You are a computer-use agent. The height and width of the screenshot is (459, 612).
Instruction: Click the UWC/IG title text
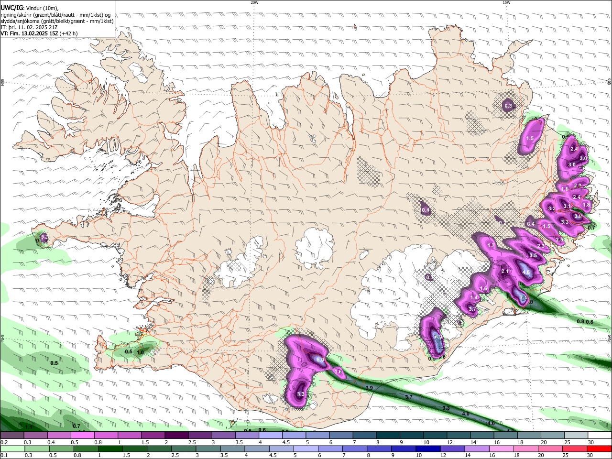coord(11,8)
